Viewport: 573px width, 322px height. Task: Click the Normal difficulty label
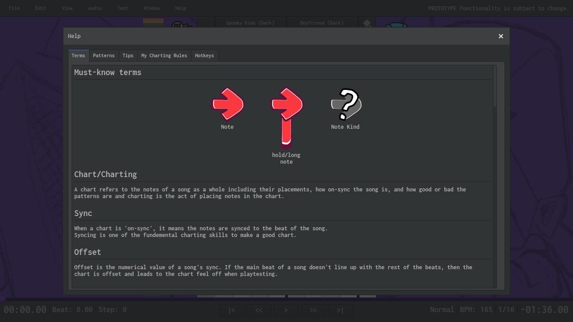coord(442,309)
